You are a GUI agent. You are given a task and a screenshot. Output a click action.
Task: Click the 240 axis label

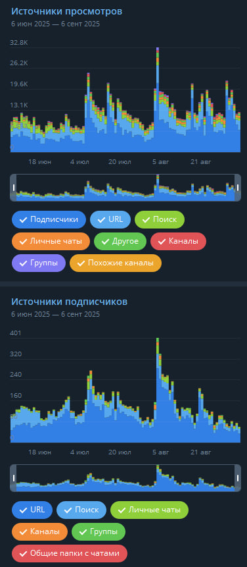[16, 375]
